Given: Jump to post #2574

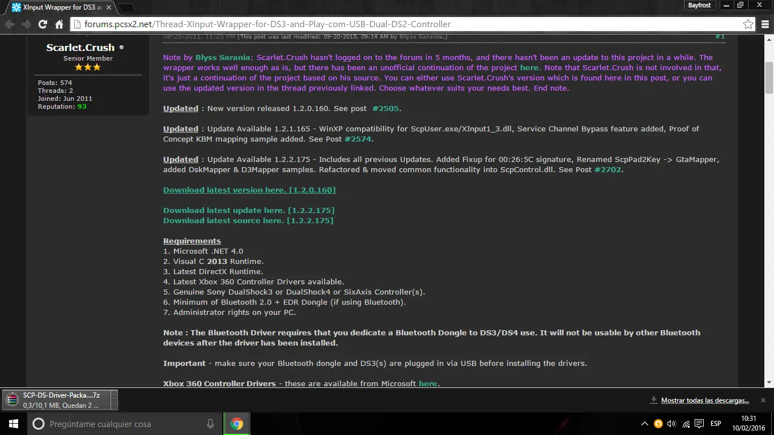Looking at the screenshot, I should click(358, 139).
